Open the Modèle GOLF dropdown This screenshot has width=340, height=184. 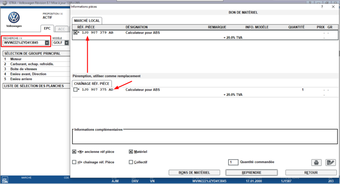pyautogui.click(x=67, y=43)
